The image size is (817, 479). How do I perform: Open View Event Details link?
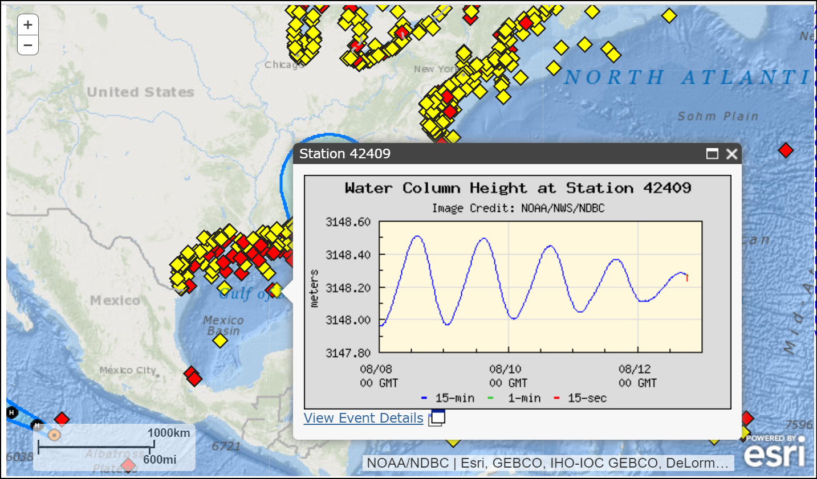tap(363, 418)
